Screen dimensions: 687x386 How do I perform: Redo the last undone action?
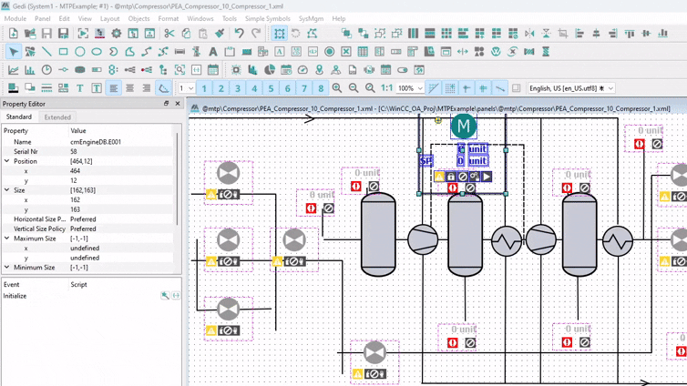point(256,34)
